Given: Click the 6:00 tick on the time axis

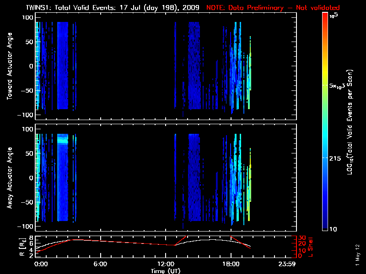Looking at the screenshot, I should 100,264.
